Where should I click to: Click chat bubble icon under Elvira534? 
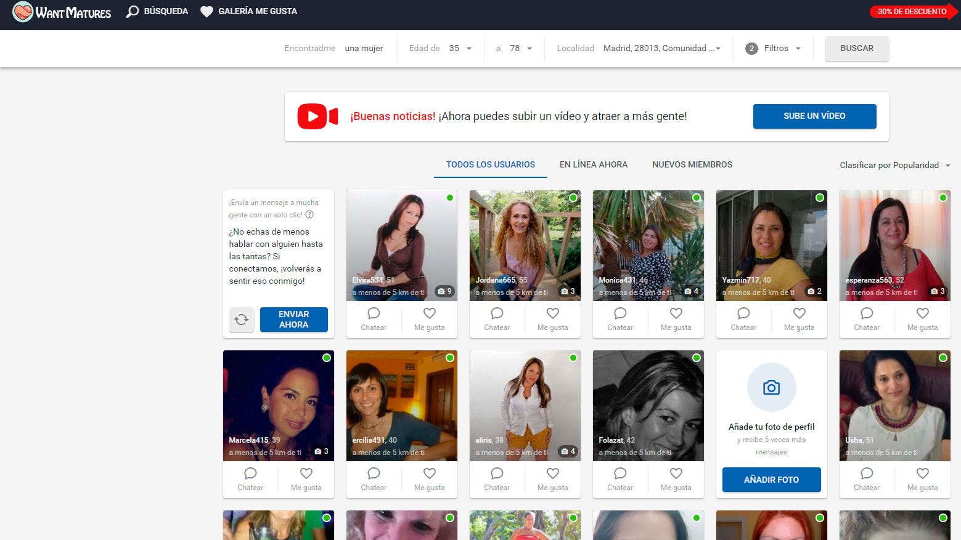[x=374, y=313]
